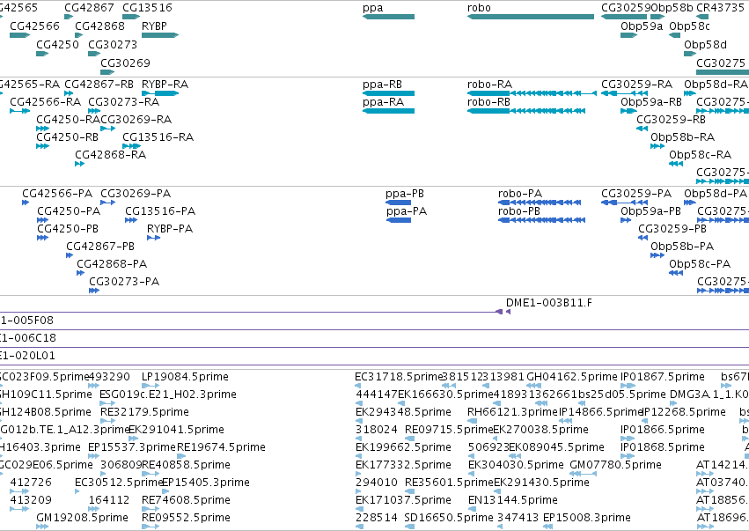Select the CG42867-RB transcript label
Viewport: 749px width, 531px height.
point(99,85)
